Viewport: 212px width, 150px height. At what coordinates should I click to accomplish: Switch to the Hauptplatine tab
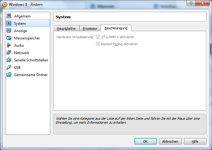[66, 28]
